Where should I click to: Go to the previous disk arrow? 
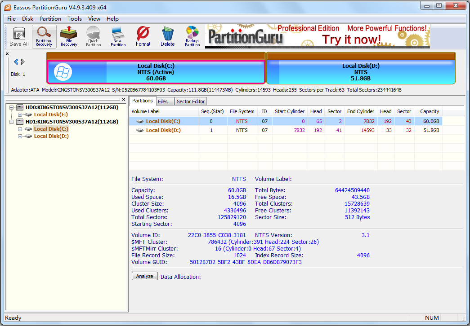pyautogui.click(x=16, y=62)
